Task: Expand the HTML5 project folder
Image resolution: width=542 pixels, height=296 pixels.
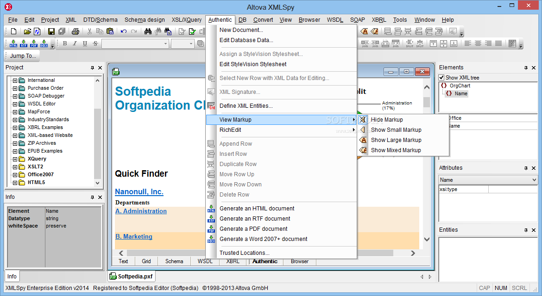Action: tap(15, 183)
